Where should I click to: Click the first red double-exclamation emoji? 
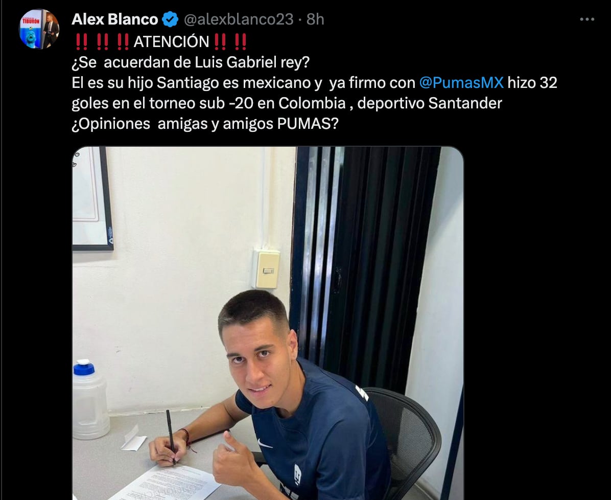tap(81, 42)
